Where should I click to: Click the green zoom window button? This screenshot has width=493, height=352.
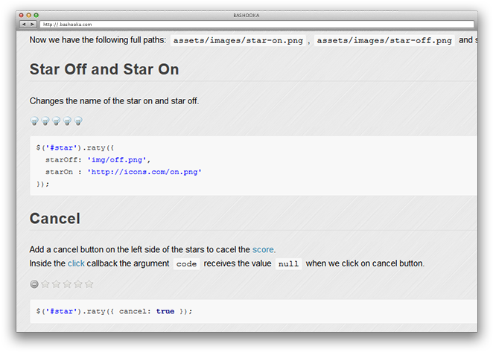[36, 15]
